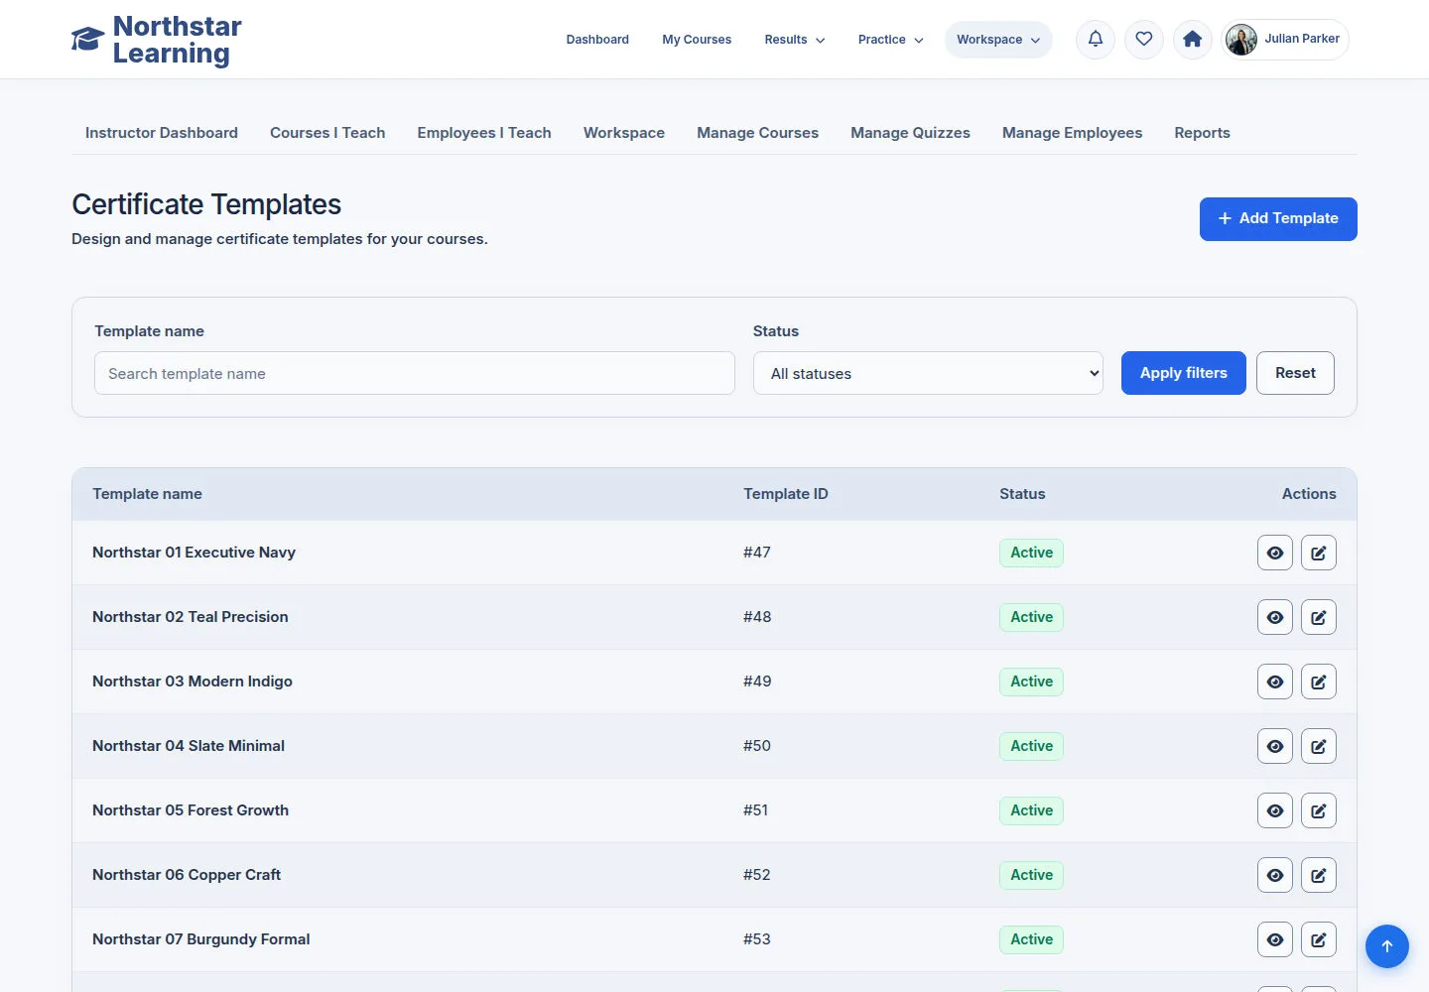Click Northstar 04 Slate Minimal name
The width and height of the screenshot is (1429, 992).
189,746
